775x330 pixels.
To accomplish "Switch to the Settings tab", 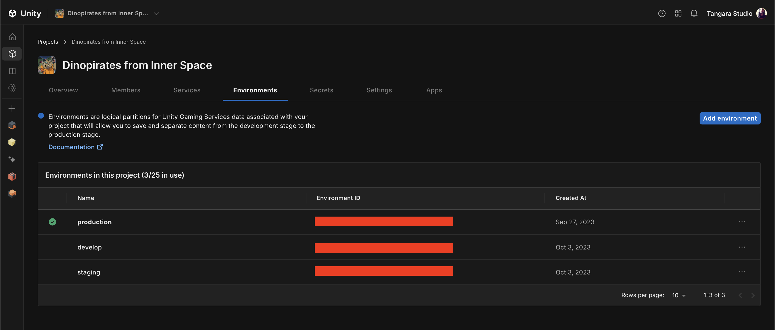I will click(x=379, y=90).
